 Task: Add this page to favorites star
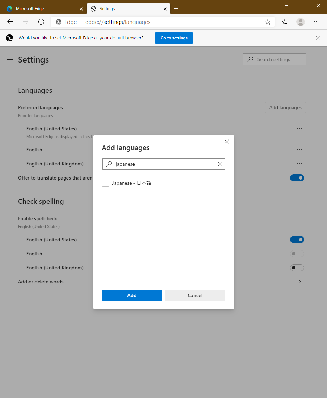coord(268,22)
